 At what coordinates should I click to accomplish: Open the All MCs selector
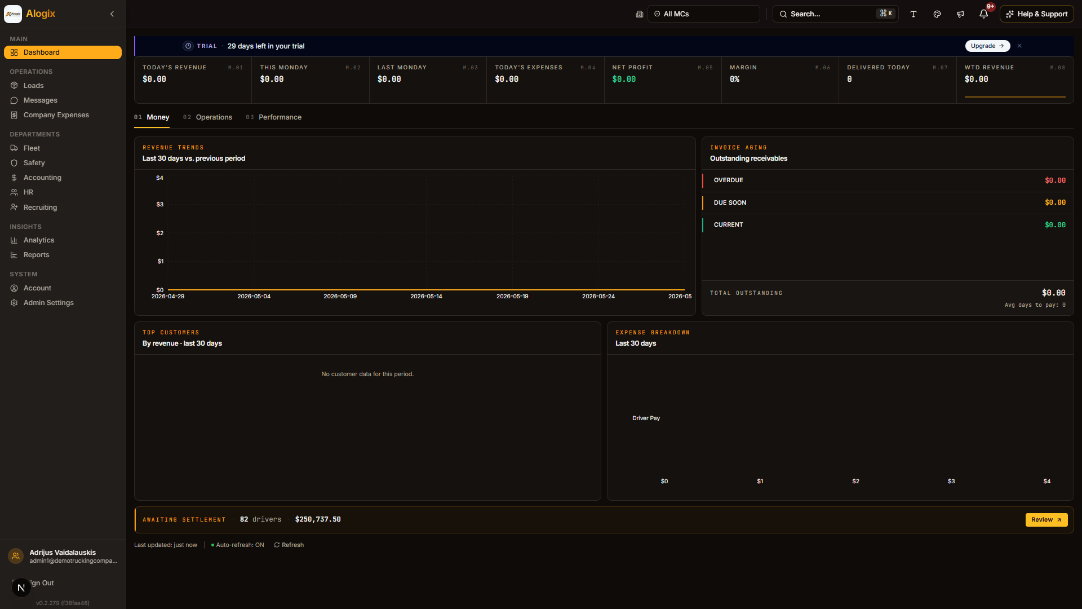(703, 14)
